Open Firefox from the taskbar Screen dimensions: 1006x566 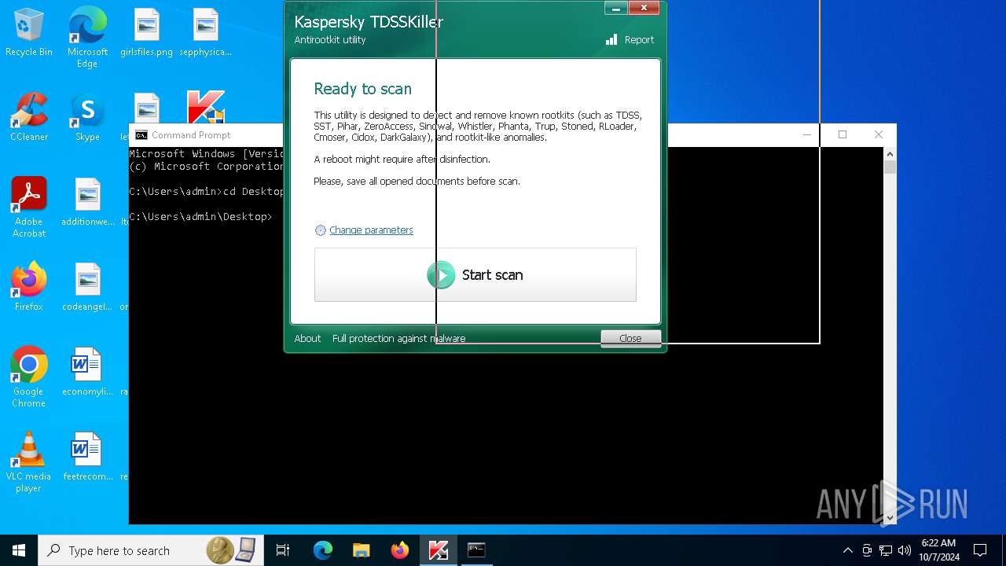(x=400, y=550)
